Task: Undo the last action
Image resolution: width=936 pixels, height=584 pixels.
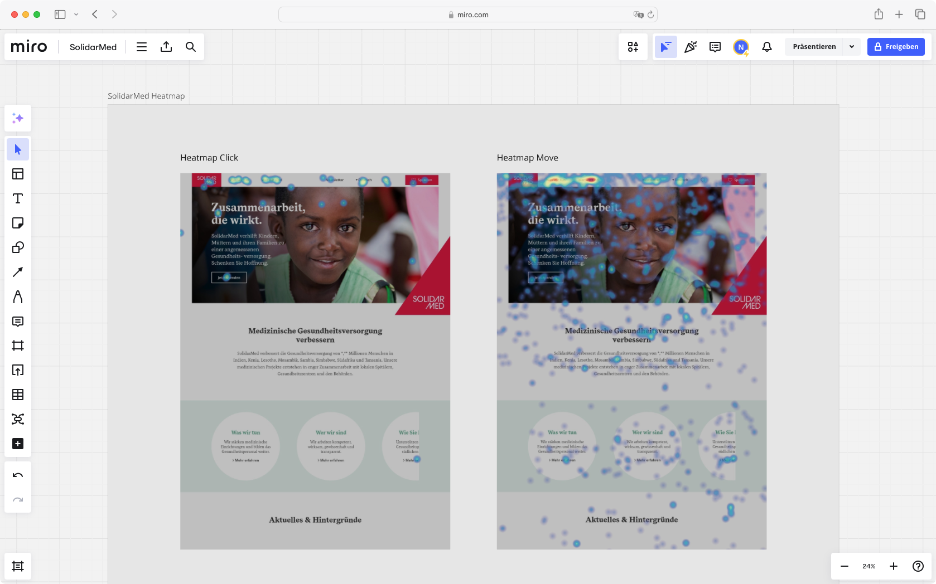Action: [x=18, y=475]
